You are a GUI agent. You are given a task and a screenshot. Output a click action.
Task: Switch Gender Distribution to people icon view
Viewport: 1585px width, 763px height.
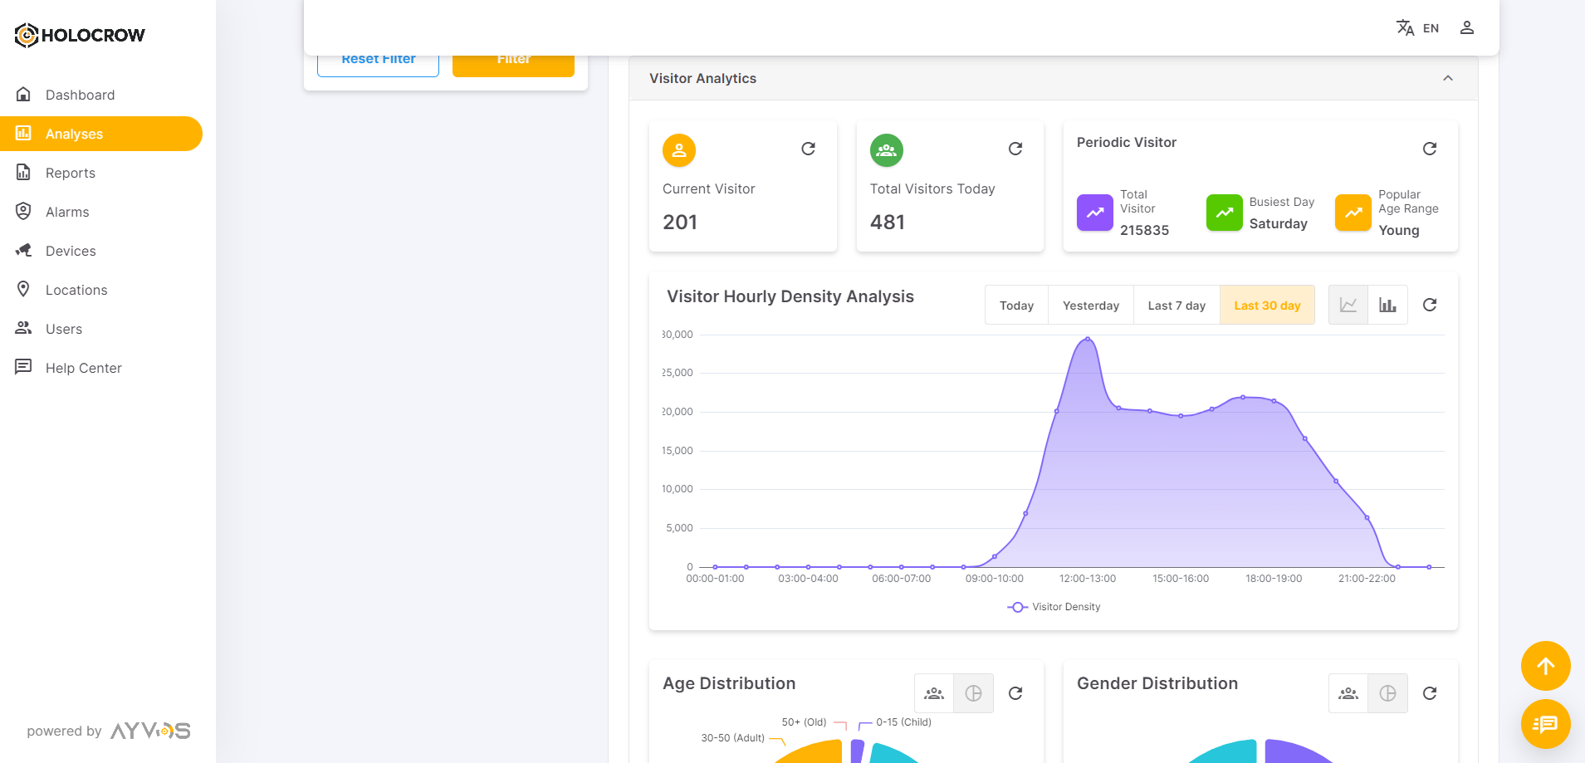[1348, 693]
